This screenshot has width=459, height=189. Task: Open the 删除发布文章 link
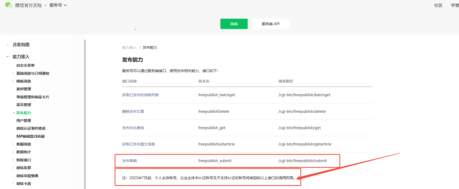133,111
